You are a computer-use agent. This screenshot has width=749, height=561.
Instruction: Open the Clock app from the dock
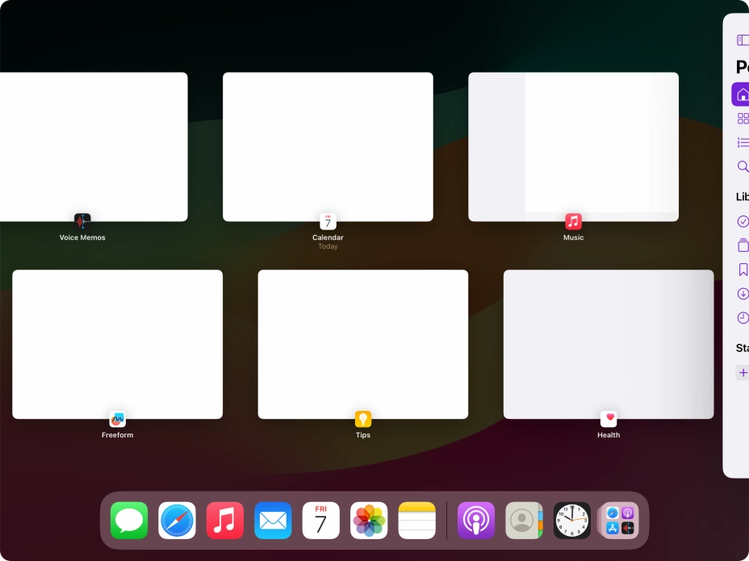coord(571,520)
